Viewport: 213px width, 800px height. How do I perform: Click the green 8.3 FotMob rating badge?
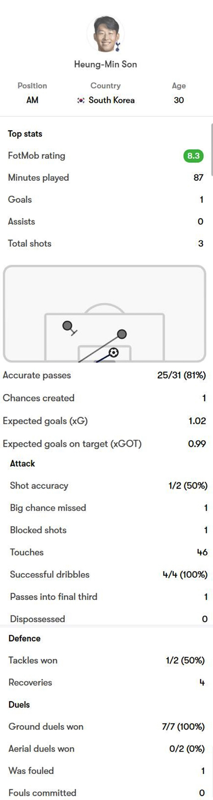tap(194, 155)
